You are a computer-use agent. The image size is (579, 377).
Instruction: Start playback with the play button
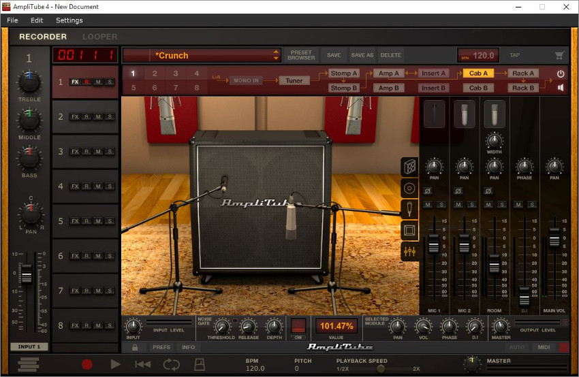115,365
